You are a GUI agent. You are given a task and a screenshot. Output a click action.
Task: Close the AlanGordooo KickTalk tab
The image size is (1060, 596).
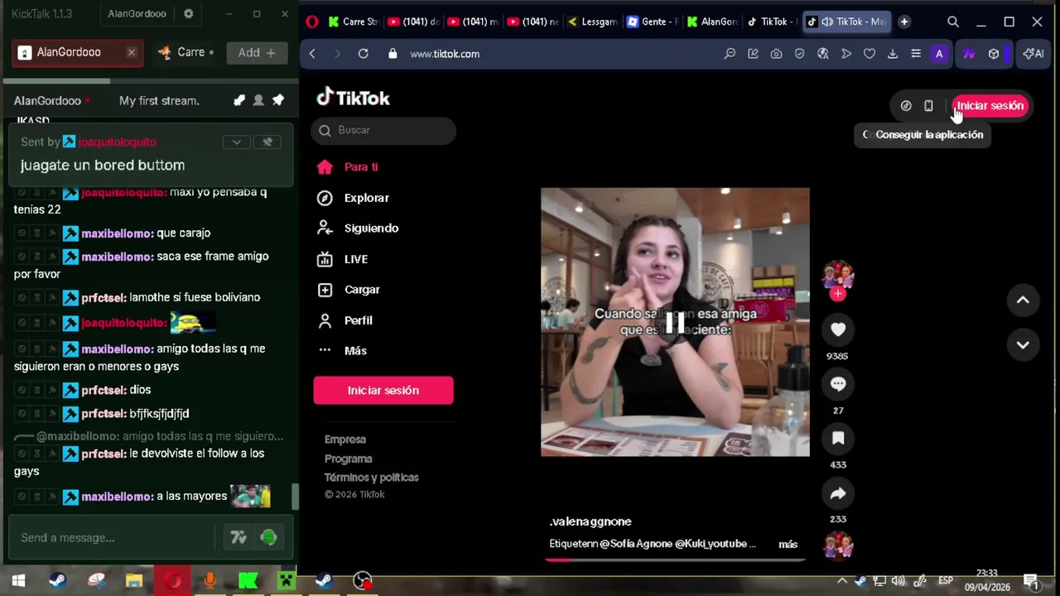click(x=131, y=52)
